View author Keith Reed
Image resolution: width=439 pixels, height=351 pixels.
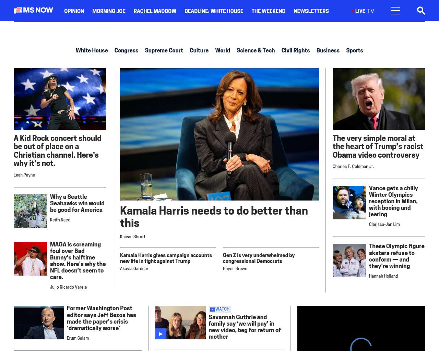click(60, 220)
